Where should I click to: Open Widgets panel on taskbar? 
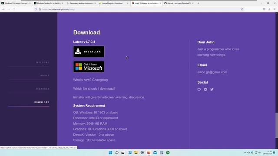click(x=129, y=153)
